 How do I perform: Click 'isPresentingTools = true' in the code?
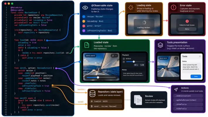[35, 86]
